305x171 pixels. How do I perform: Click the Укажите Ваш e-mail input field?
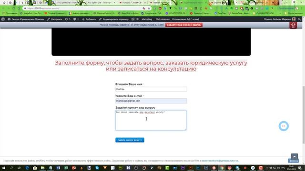pyautogui.click(x=151, y=101)
